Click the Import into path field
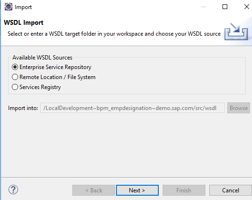The width and height of the screenshot is (252, 200). click(x=132, y=108)
